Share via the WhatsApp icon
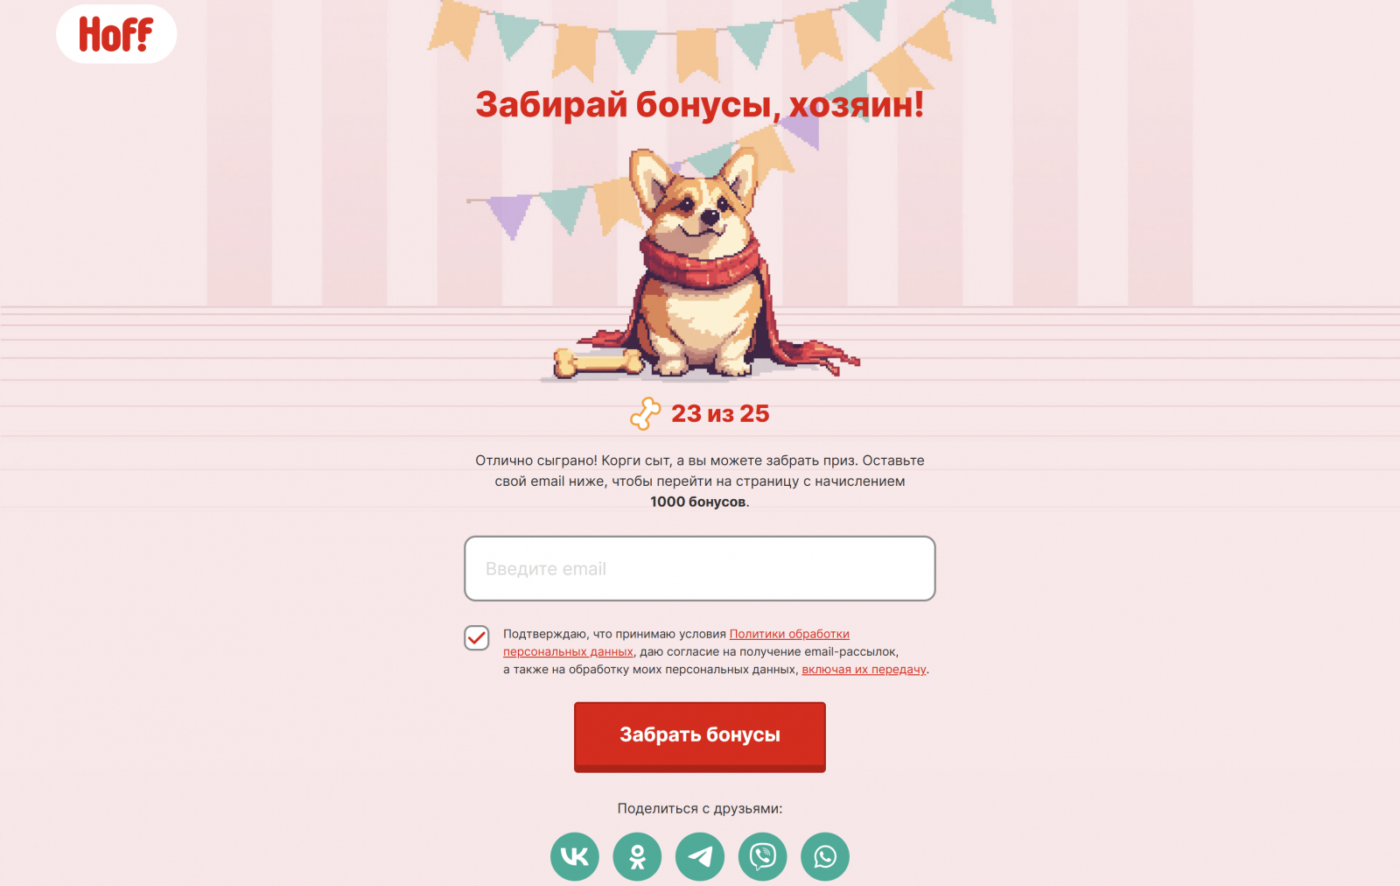 pos(825,856)
